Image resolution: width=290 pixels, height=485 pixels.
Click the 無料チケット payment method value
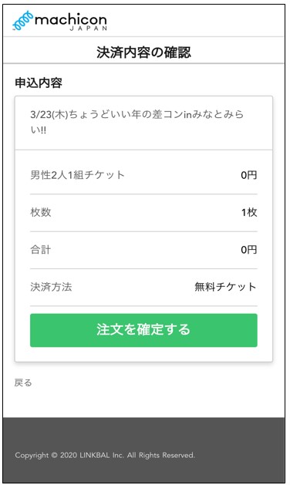pos(226,287)
